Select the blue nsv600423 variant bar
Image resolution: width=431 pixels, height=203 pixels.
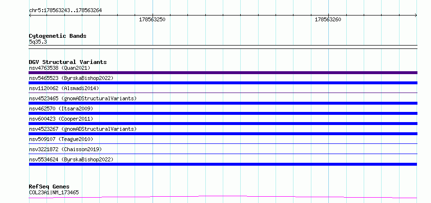tap(223, 124)
